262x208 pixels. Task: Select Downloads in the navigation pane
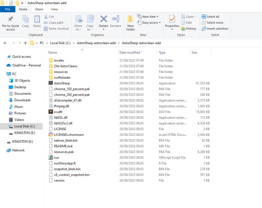[22, 100]
